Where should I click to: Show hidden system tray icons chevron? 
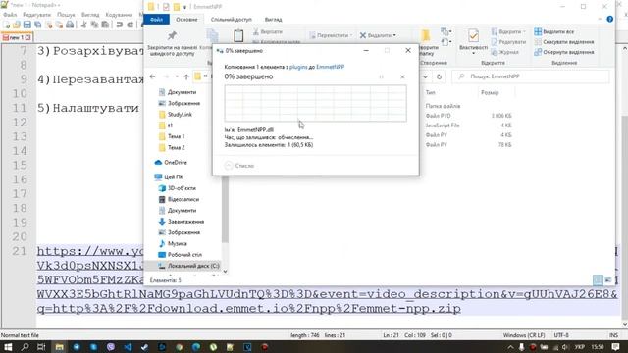(x=510, y=347)
